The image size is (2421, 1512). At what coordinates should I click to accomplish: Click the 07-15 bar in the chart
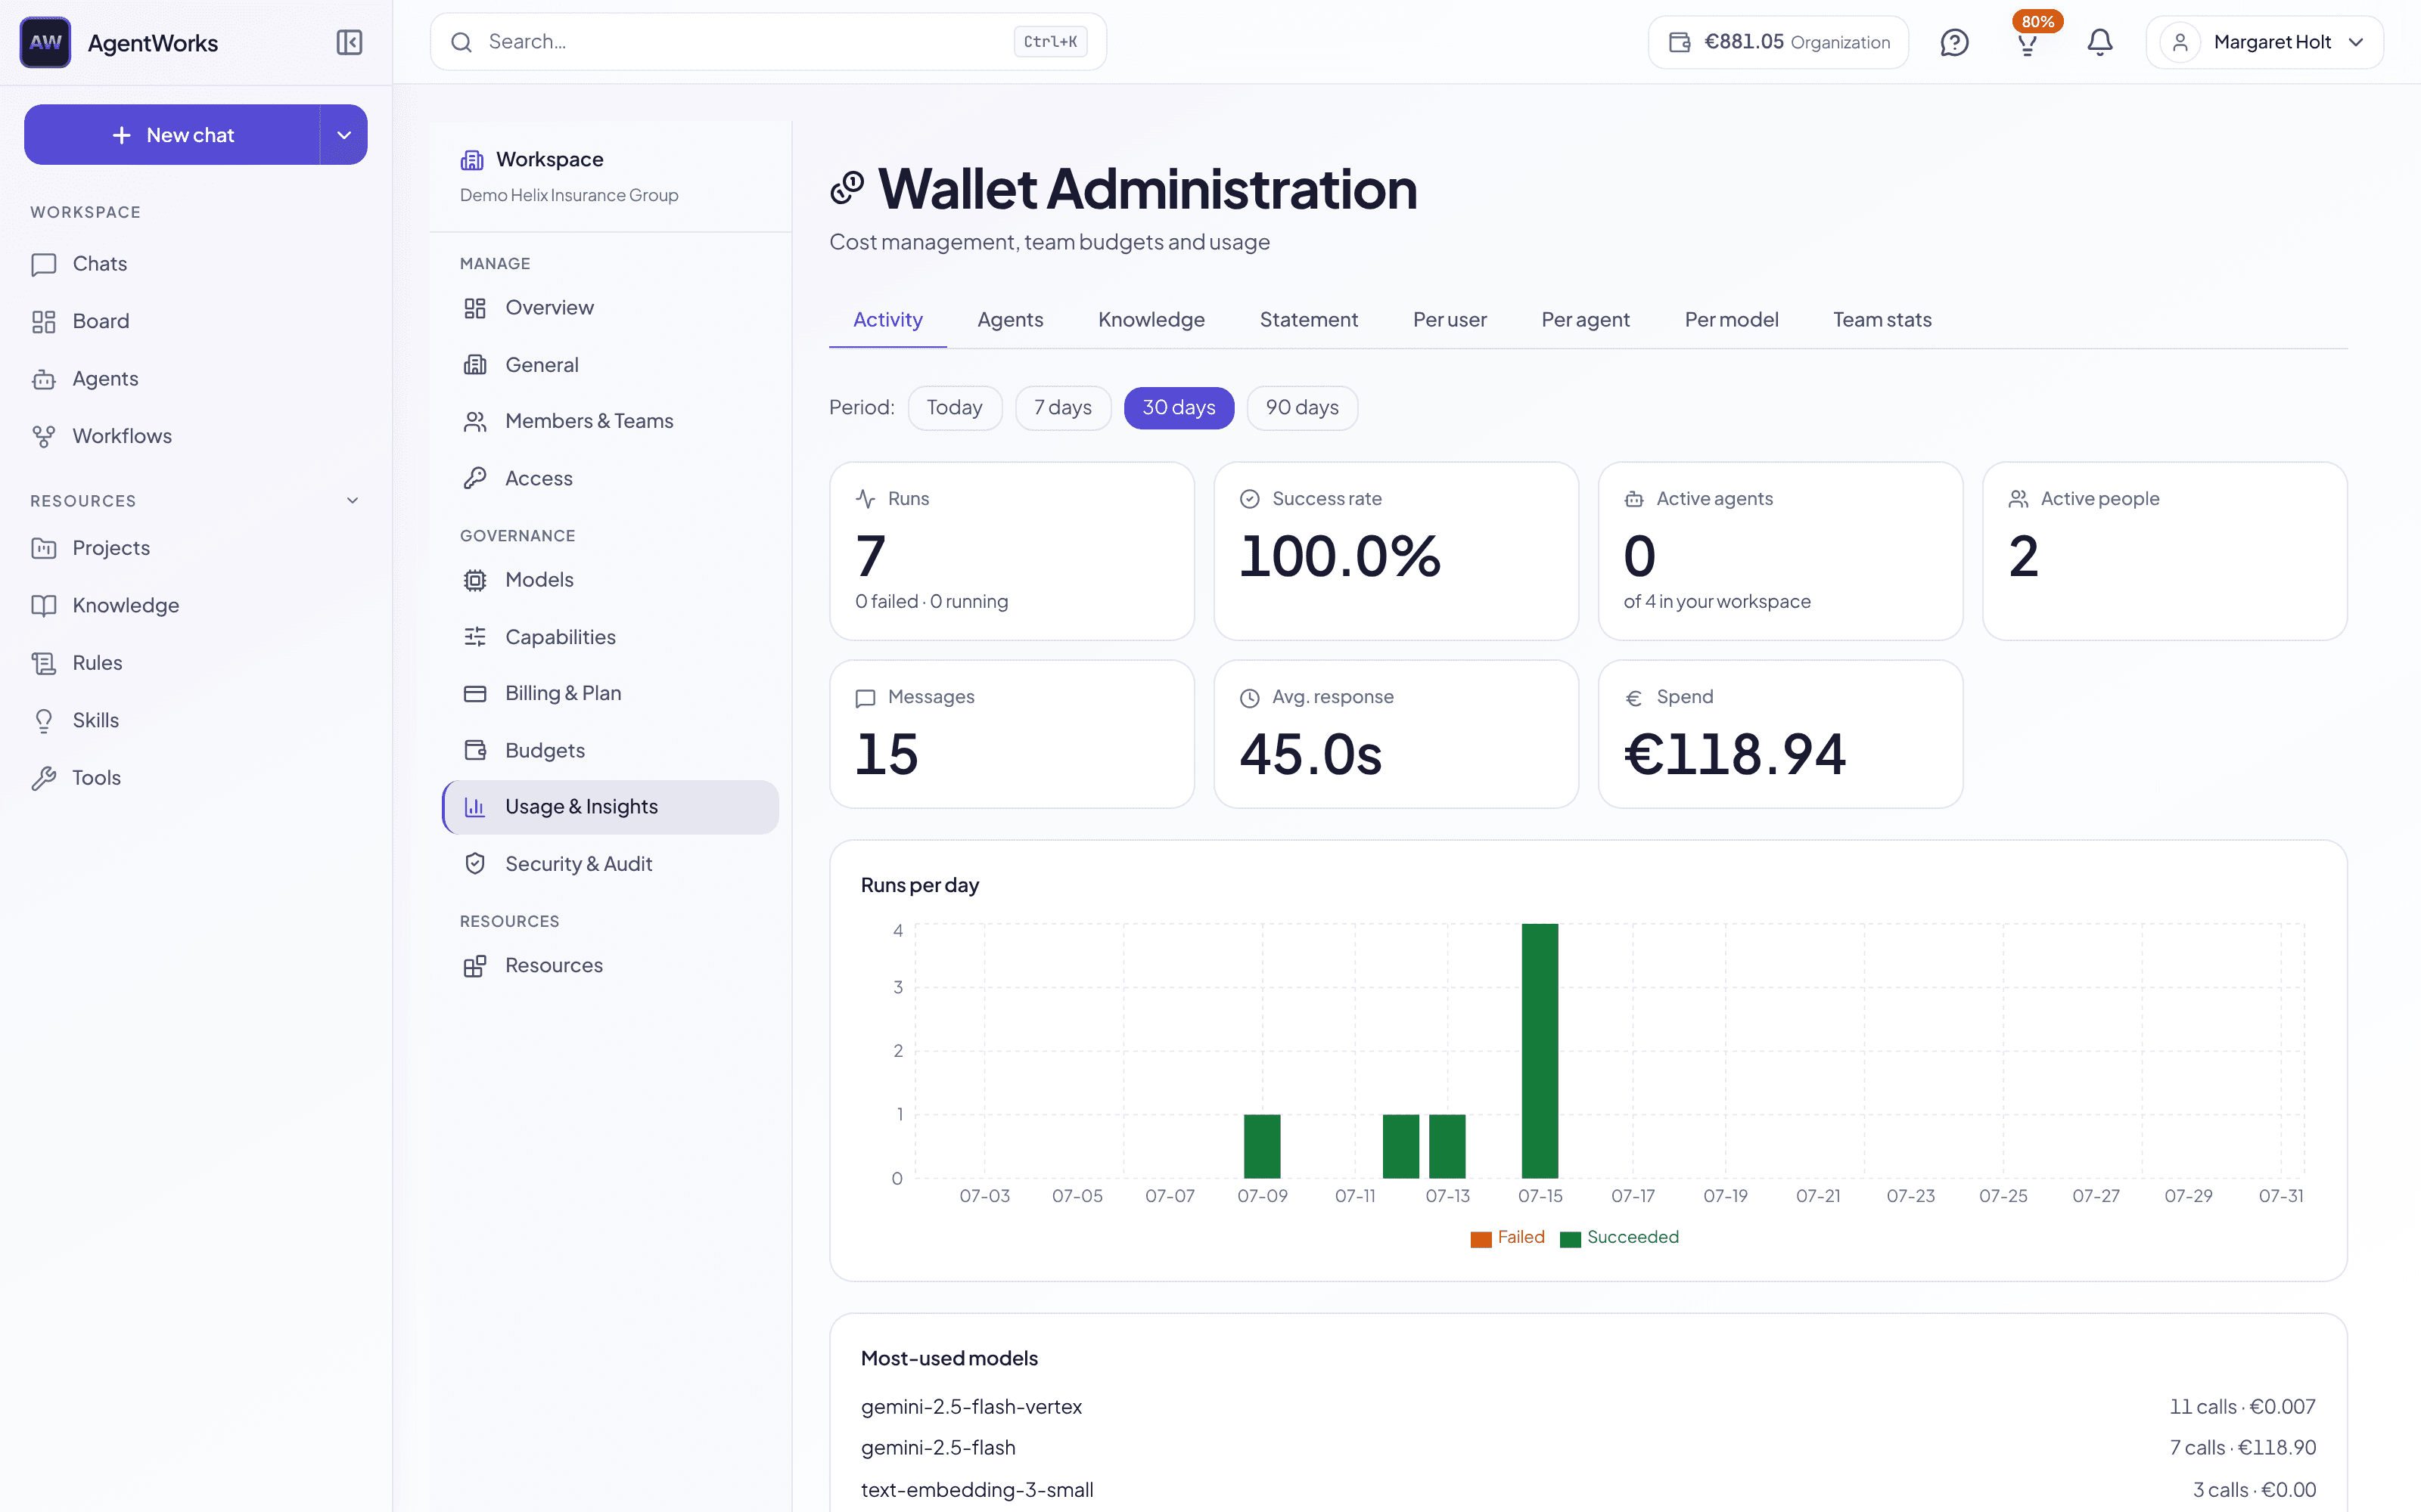(1540, 1051)
